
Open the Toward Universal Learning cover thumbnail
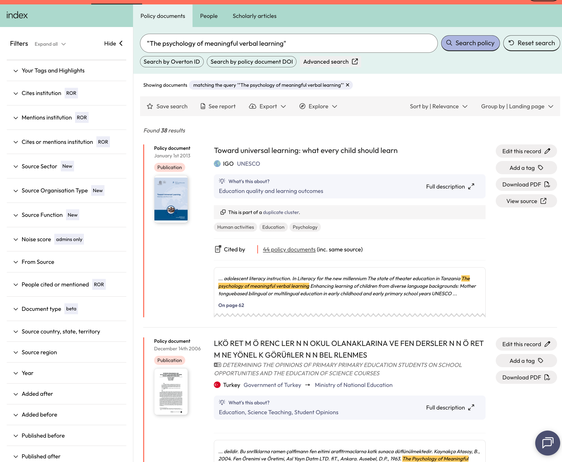pos(171,199)
